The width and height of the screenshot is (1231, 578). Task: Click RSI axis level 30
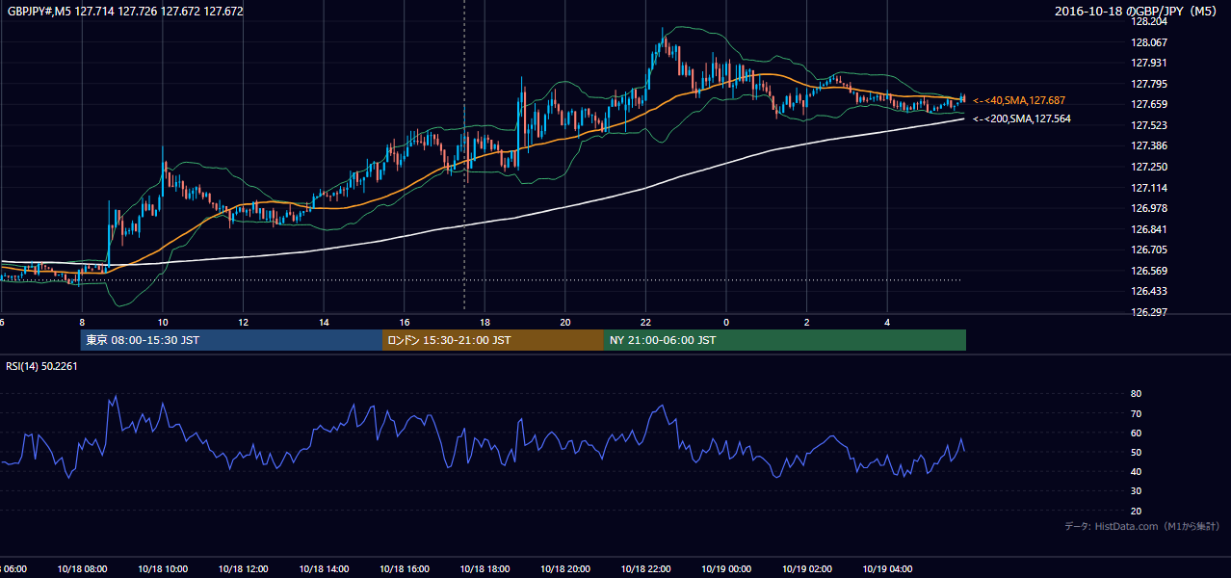[1137, 491]
